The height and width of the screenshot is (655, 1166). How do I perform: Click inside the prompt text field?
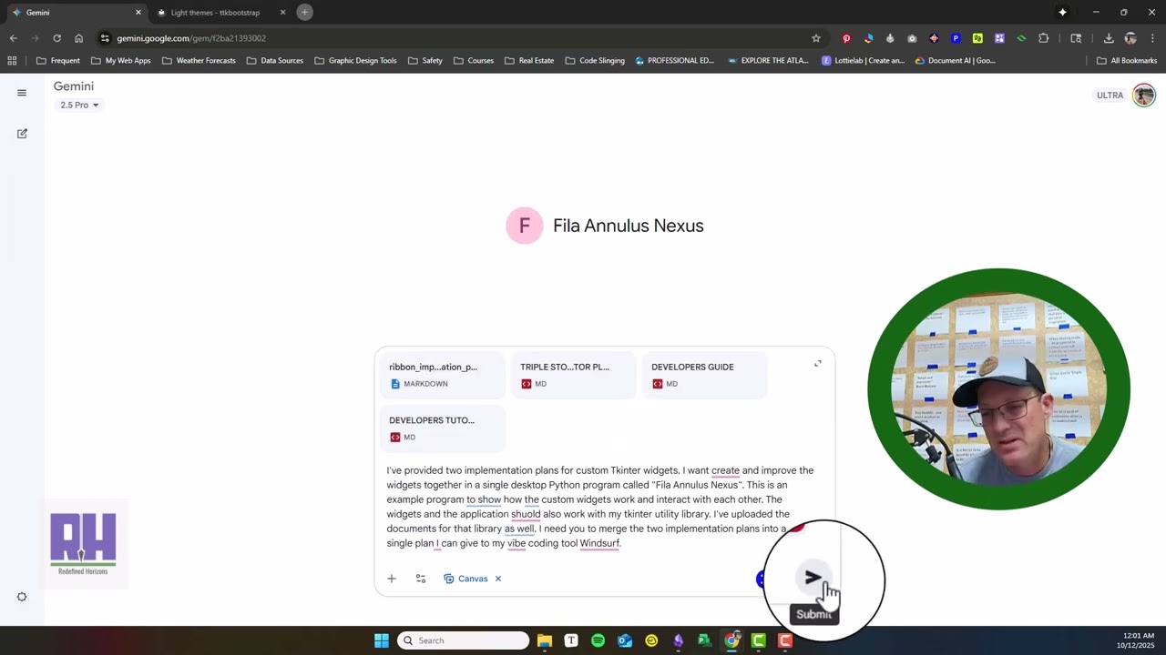(x=601, y=507)
